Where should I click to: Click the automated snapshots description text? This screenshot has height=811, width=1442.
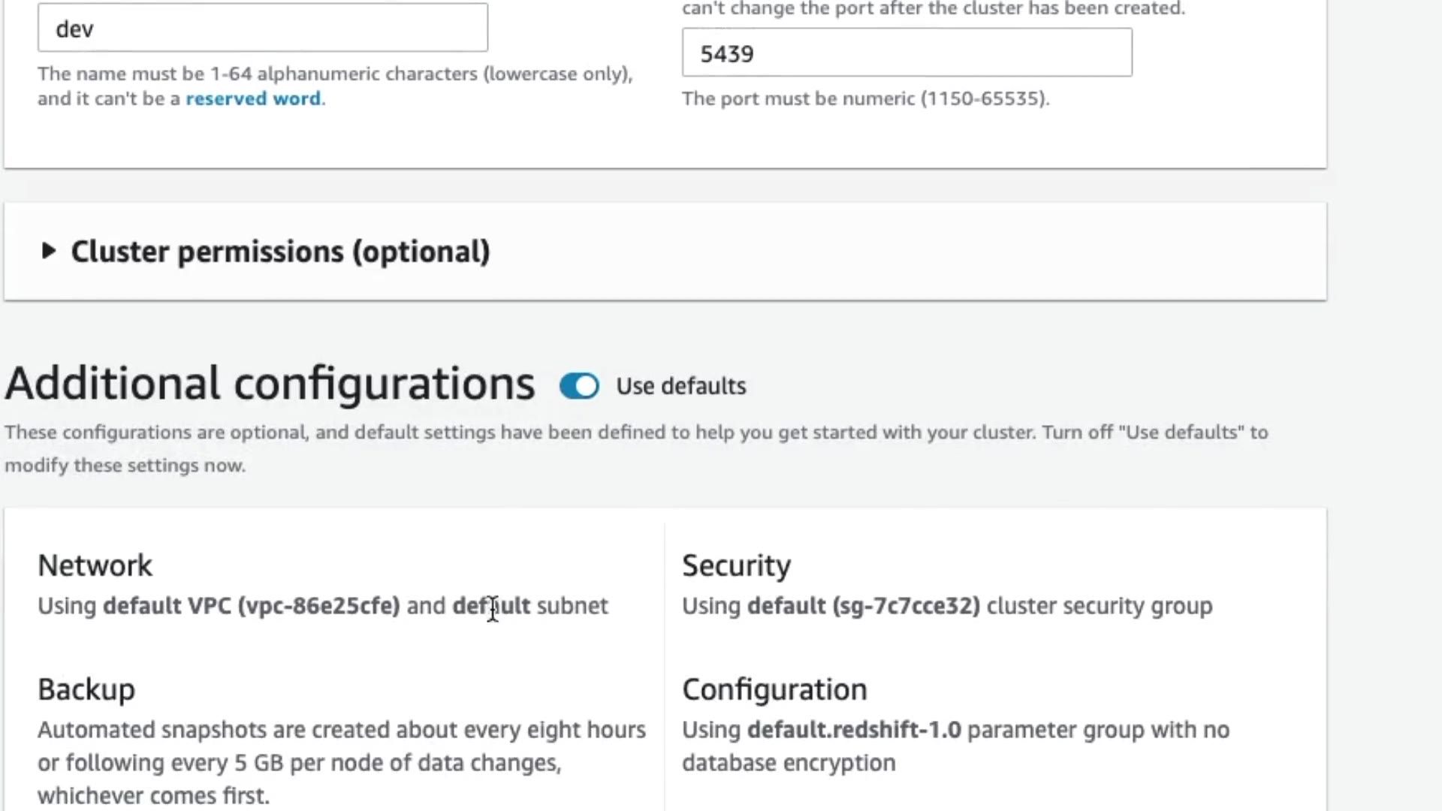pos(341,762)
